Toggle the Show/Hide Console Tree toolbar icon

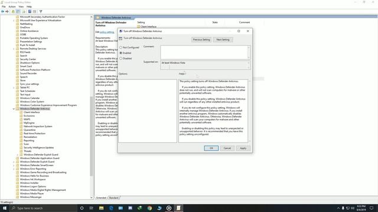pos(18,12)
